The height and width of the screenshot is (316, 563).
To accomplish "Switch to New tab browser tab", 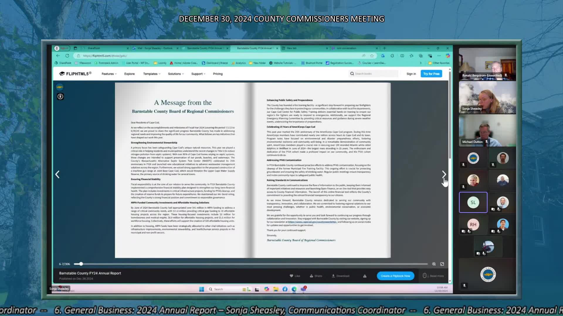I will point(305,48).
